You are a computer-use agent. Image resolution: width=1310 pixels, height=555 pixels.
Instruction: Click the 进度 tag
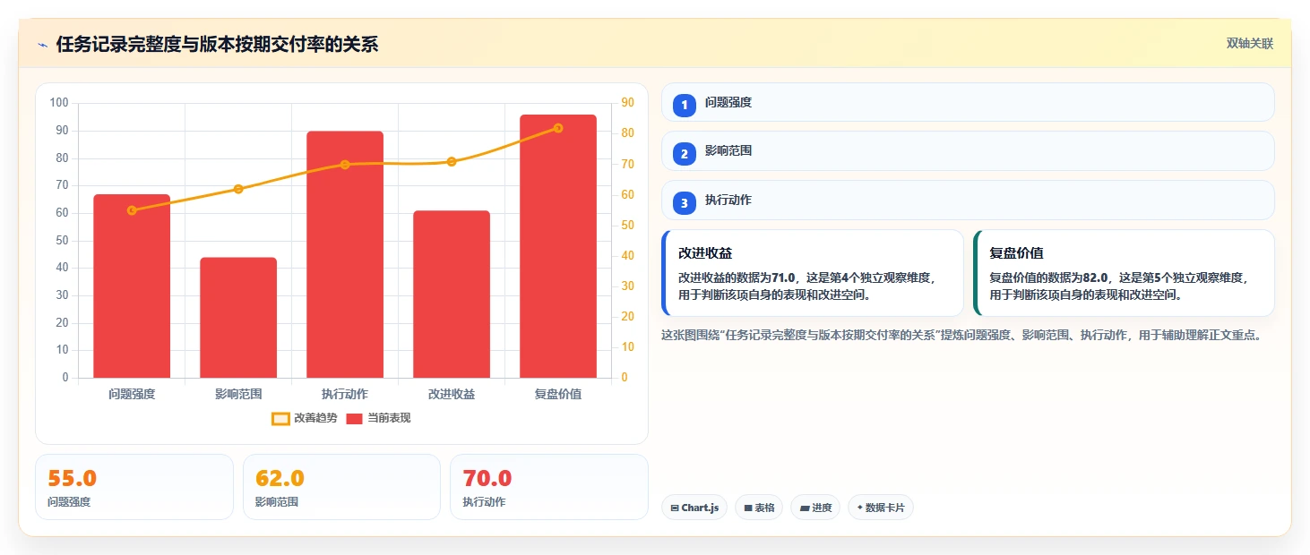click(x=815, y=508)
